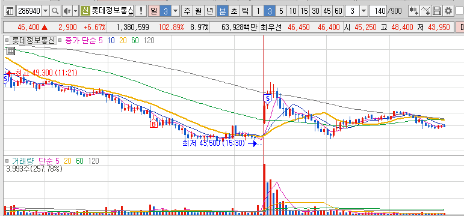464x216 pixels.
Task: Click the green 60 price moving average legend
Action: pyautogui.click(x=135, y=41)
